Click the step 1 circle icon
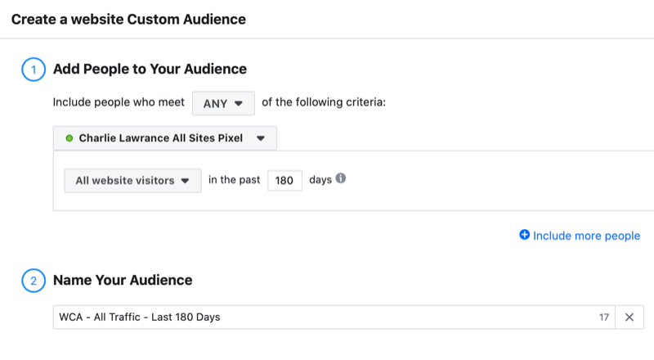The width and height of the screenshot is (654, 360). tap(34, 70)
